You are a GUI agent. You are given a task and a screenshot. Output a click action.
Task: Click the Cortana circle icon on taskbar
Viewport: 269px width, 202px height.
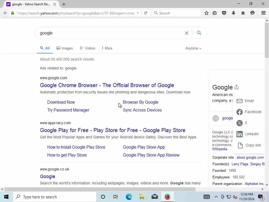point(103,197)
